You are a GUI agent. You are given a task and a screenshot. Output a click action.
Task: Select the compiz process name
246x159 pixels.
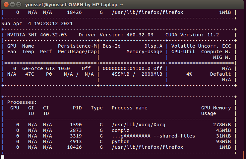tap(121, 130)
